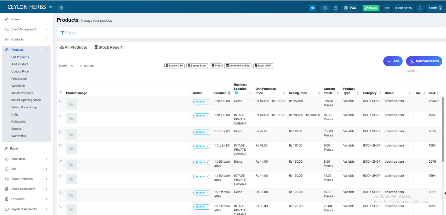Open Actions dropdown for SKU 1592

coord(202,116)
